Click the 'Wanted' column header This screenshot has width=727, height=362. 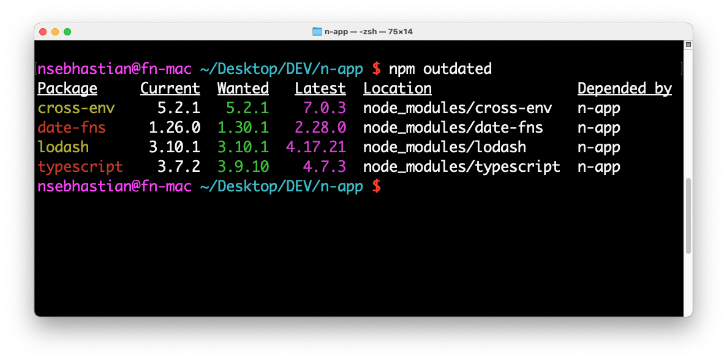[243, 89]
